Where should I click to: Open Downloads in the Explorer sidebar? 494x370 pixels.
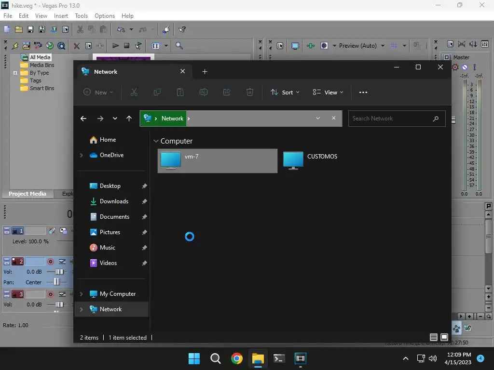[113, 201]
